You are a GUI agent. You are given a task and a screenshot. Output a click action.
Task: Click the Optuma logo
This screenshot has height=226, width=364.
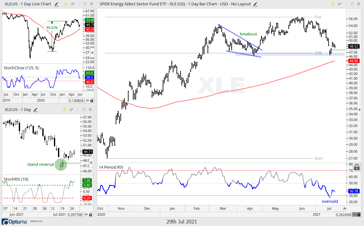15,222
